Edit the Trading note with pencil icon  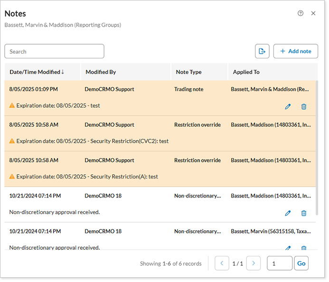tap(288, 106)
